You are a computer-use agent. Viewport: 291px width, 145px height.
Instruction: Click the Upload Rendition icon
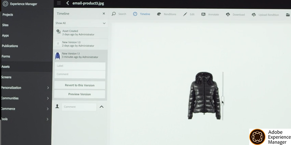click(x=253, y=14)
